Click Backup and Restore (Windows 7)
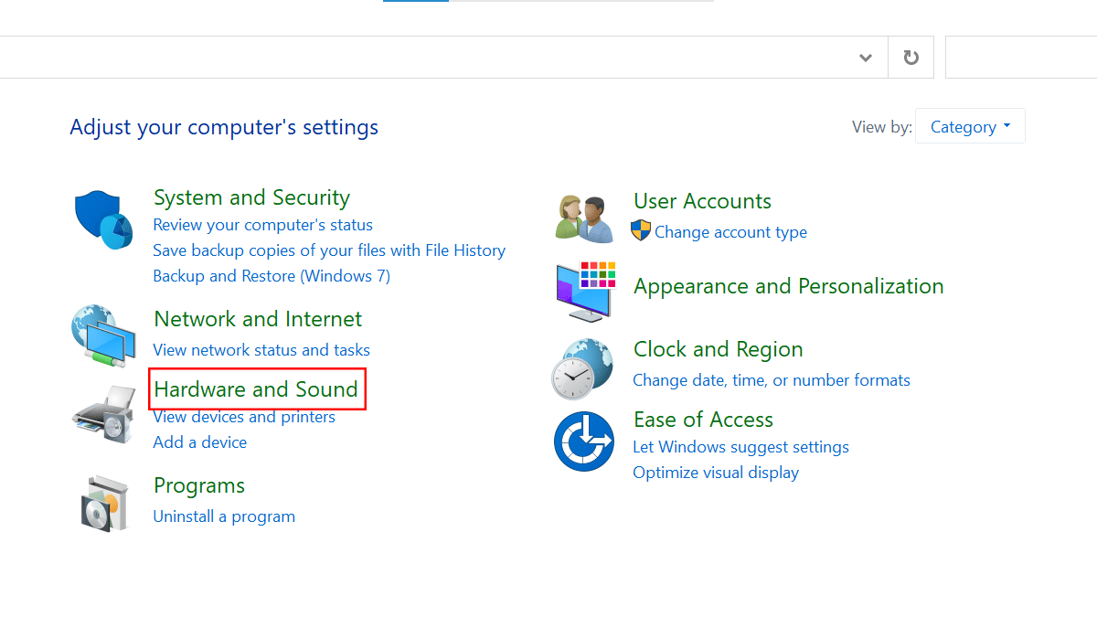The height and width of the screenshot is (617, 1097). tap(272, 276)
